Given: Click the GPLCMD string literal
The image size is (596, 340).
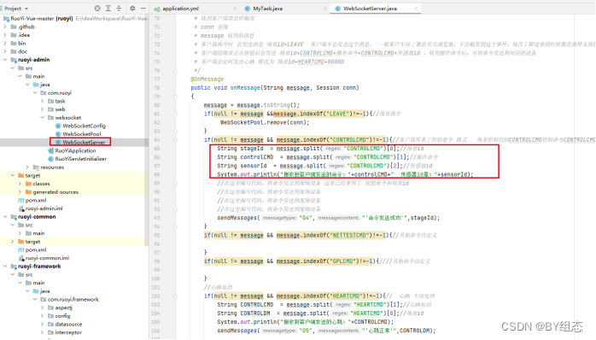Looking at the screenshot, I should tap(345, 261).
